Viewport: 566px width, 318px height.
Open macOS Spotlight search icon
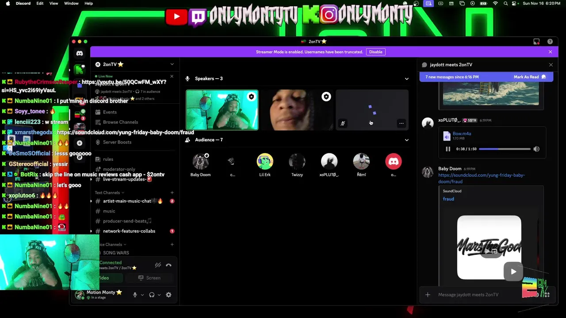coord(505,3)
